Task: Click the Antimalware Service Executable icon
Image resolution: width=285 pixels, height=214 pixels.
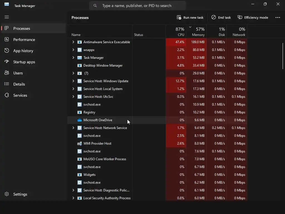Action: pyautogui.click(x=79, y=42)
